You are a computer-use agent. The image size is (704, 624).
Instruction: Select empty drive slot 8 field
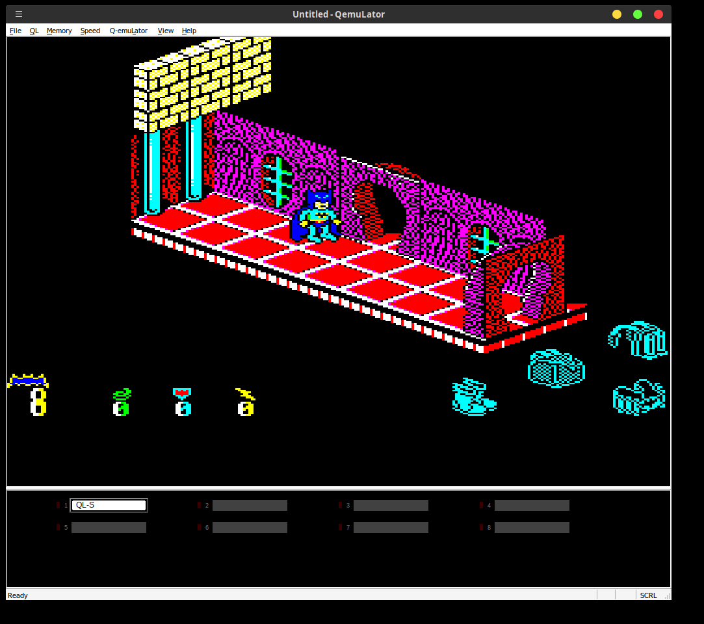tap(532, 528)
